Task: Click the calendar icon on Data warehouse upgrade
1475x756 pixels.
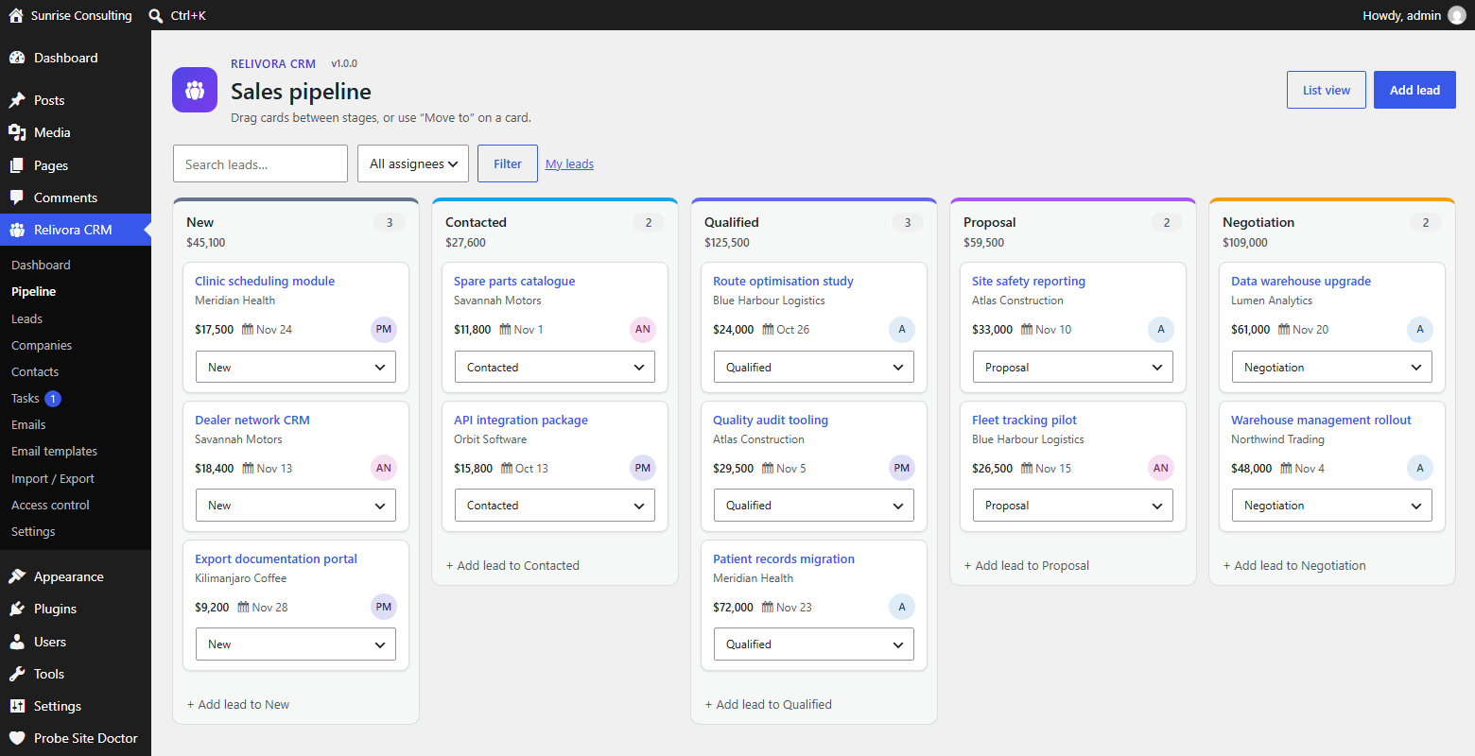Action: (1284, 330)
